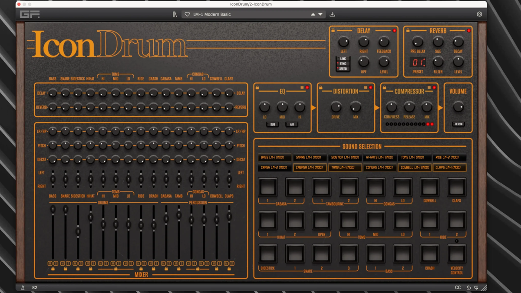Image resolution: width=521 pixels, height=293 pixels.
Task: Trigger the Cowbell pad
Action: [x=430, y=187]
